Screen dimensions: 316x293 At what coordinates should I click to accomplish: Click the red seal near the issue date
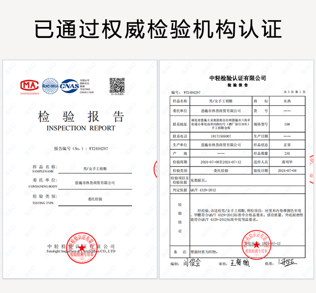click(x=256, y=245)
